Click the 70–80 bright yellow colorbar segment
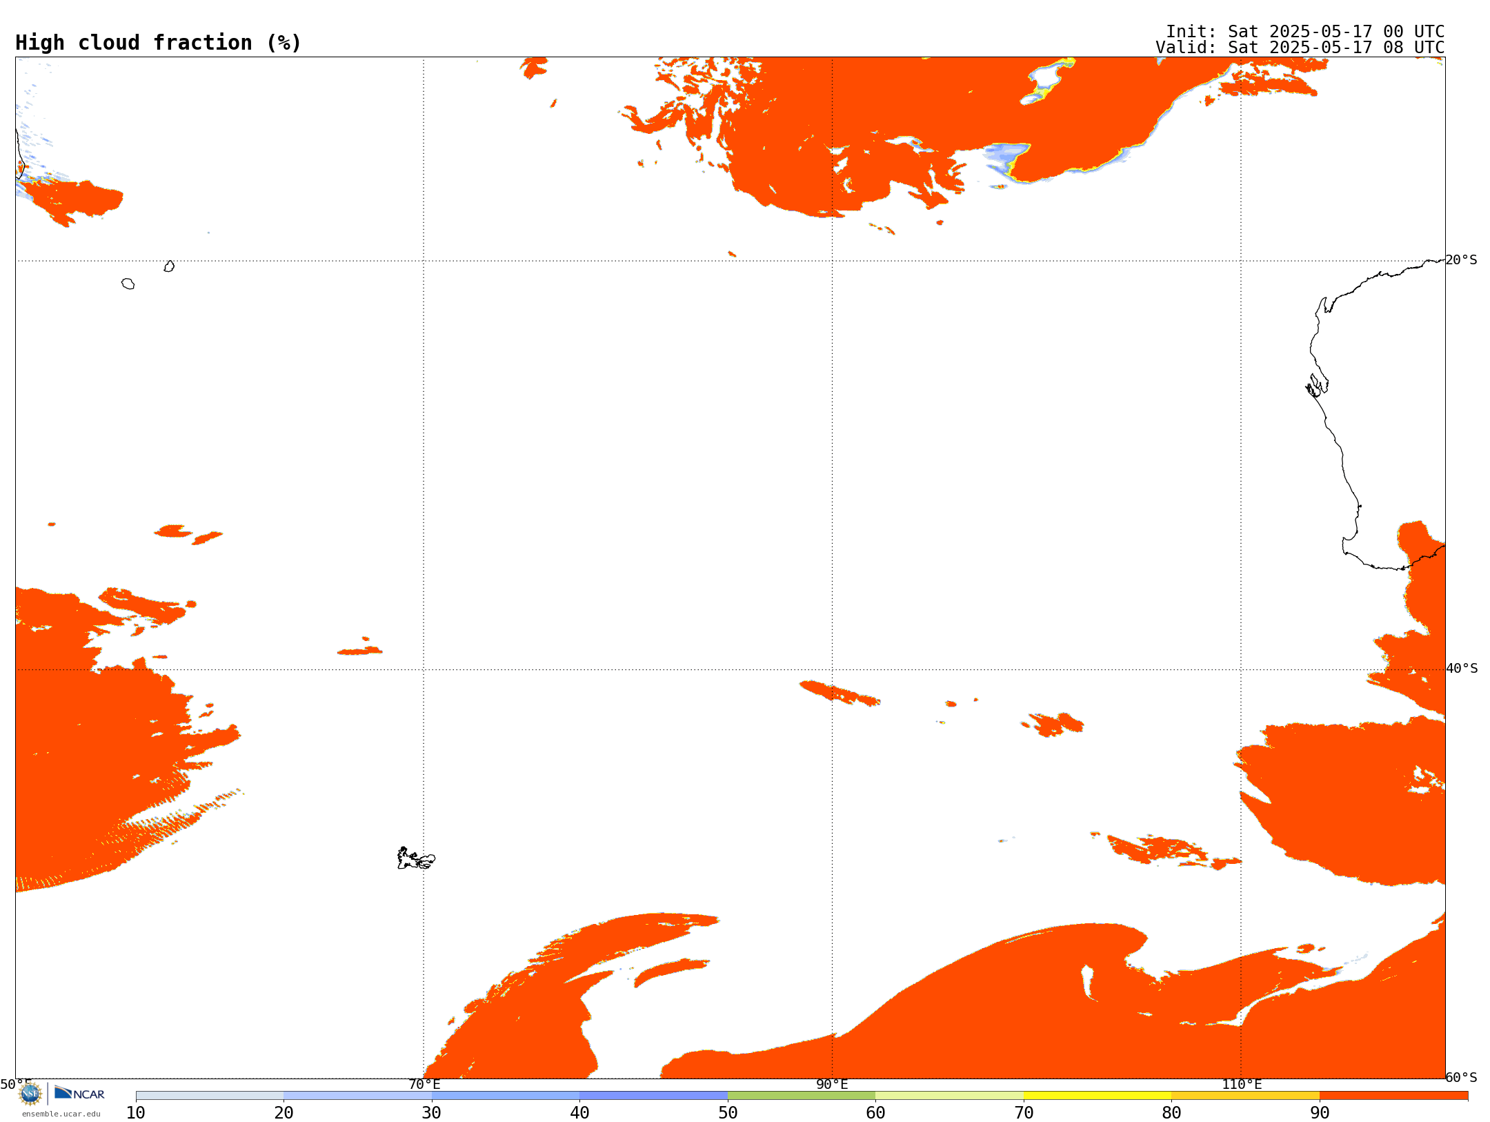 coord(1097,1096)
